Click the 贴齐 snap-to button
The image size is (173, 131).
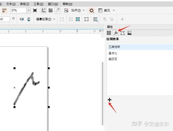tap(76, 10)
